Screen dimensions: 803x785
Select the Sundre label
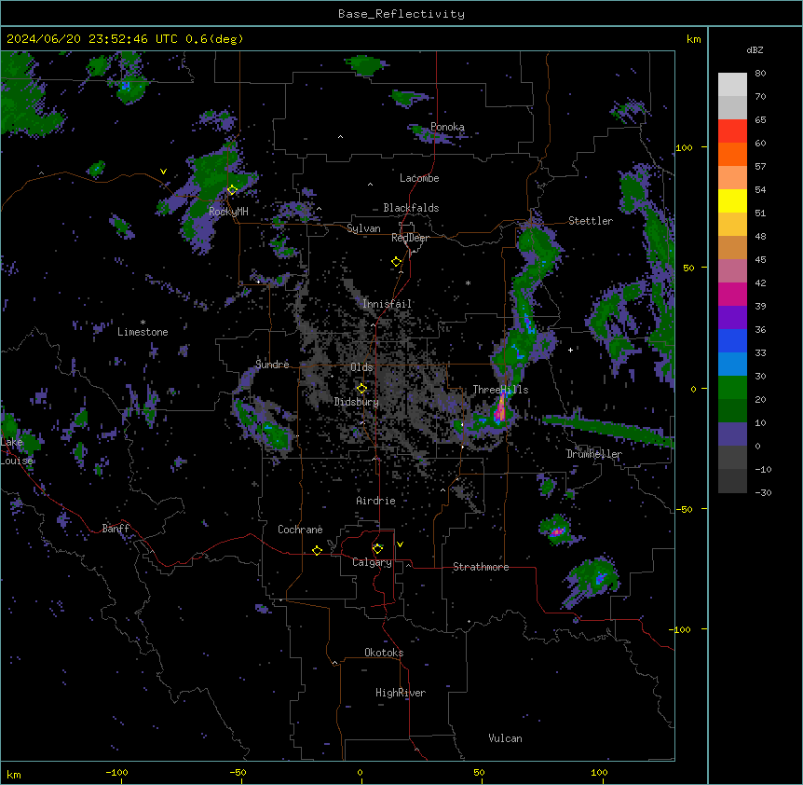[x=272, y=365]
